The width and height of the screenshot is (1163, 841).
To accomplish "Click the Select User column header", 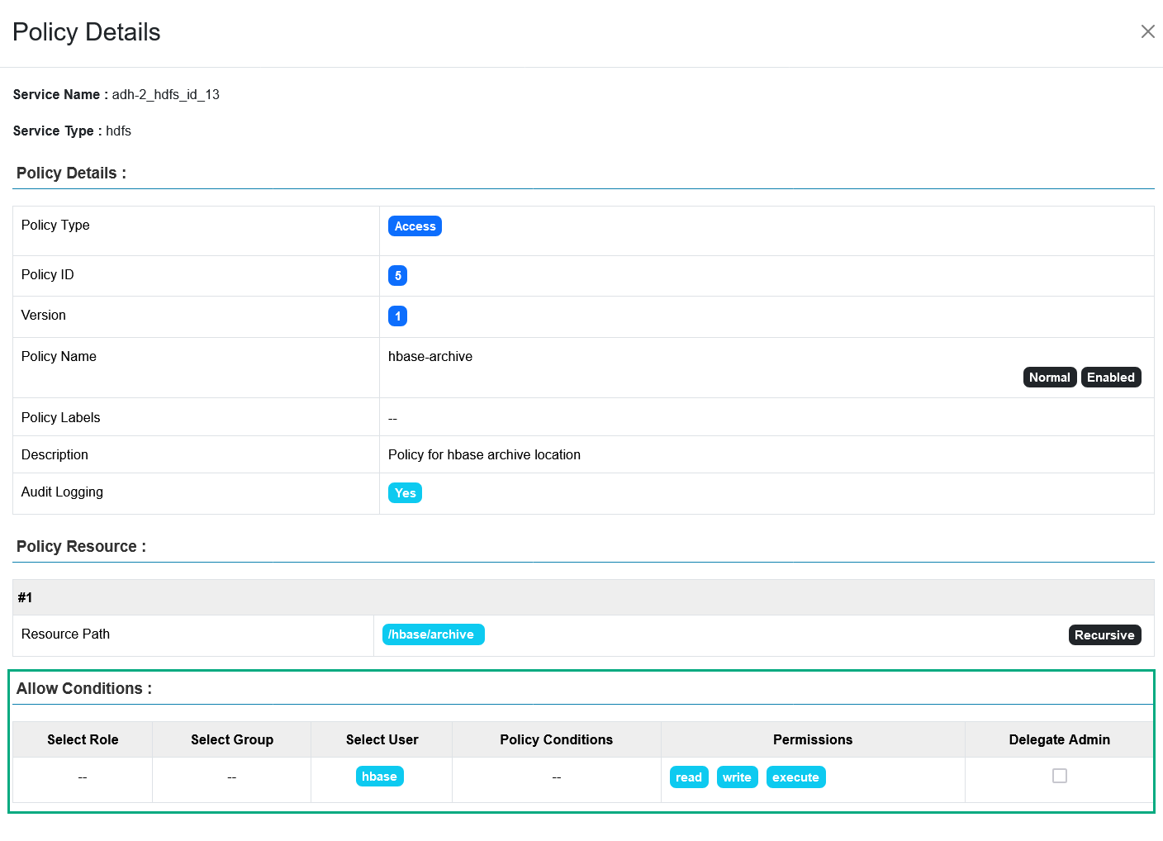I will point(382,740).
